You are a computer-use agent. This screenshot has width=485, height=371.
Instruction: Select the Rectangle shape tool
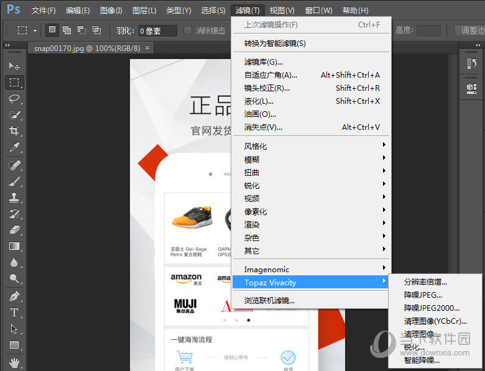14,345
